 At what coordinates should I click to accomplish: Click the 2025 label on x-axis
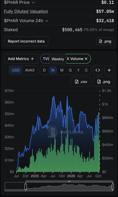pos(35,176)
